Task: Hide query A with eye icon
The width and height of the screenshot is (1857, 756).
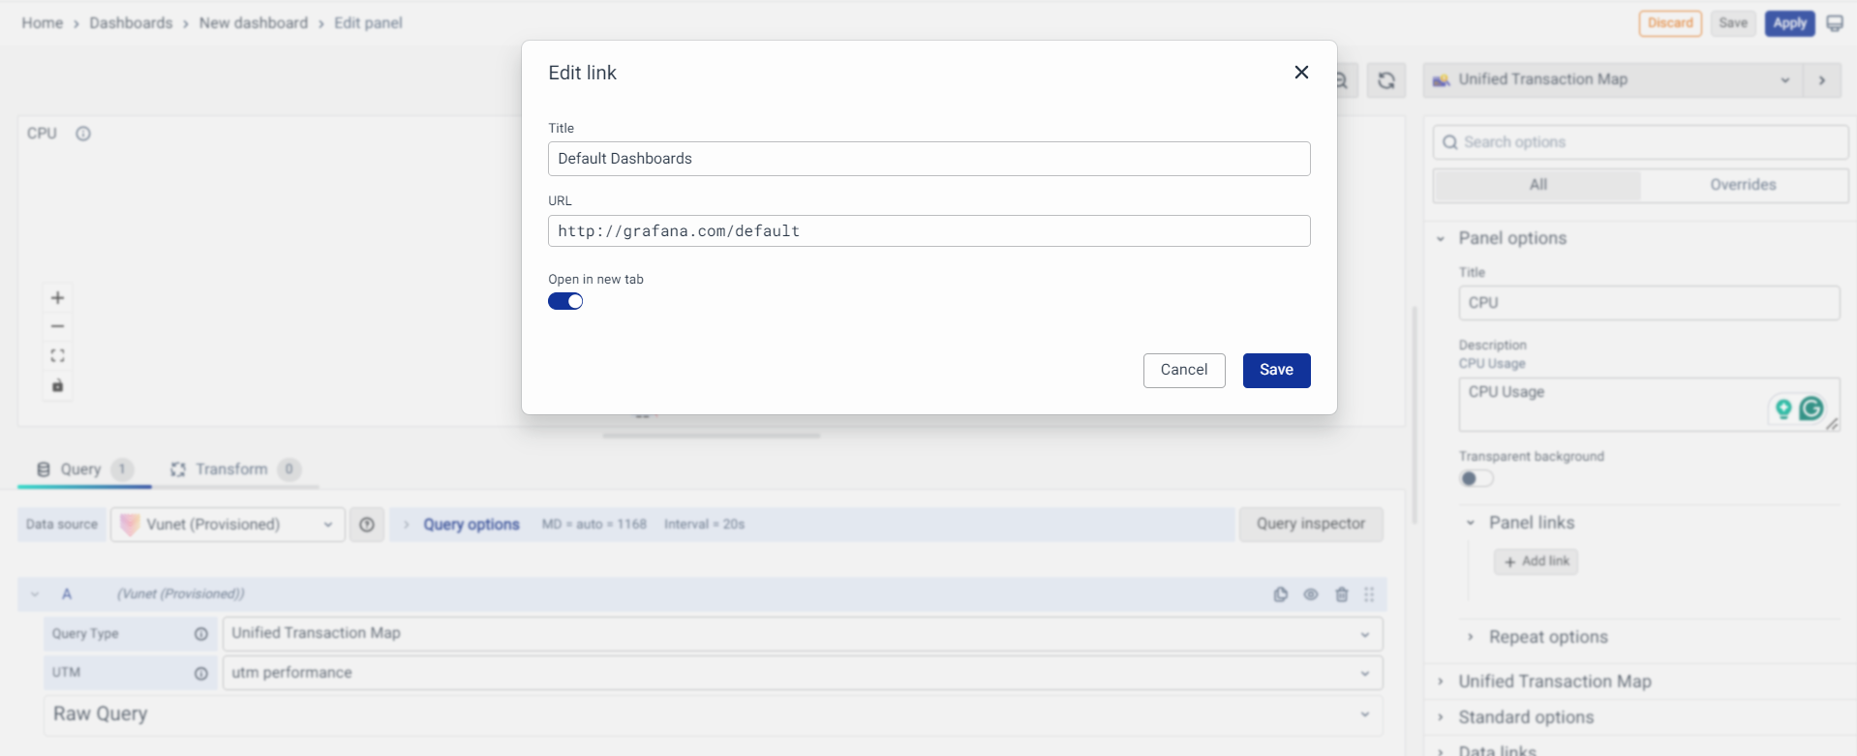Action: coord(1310,594)
